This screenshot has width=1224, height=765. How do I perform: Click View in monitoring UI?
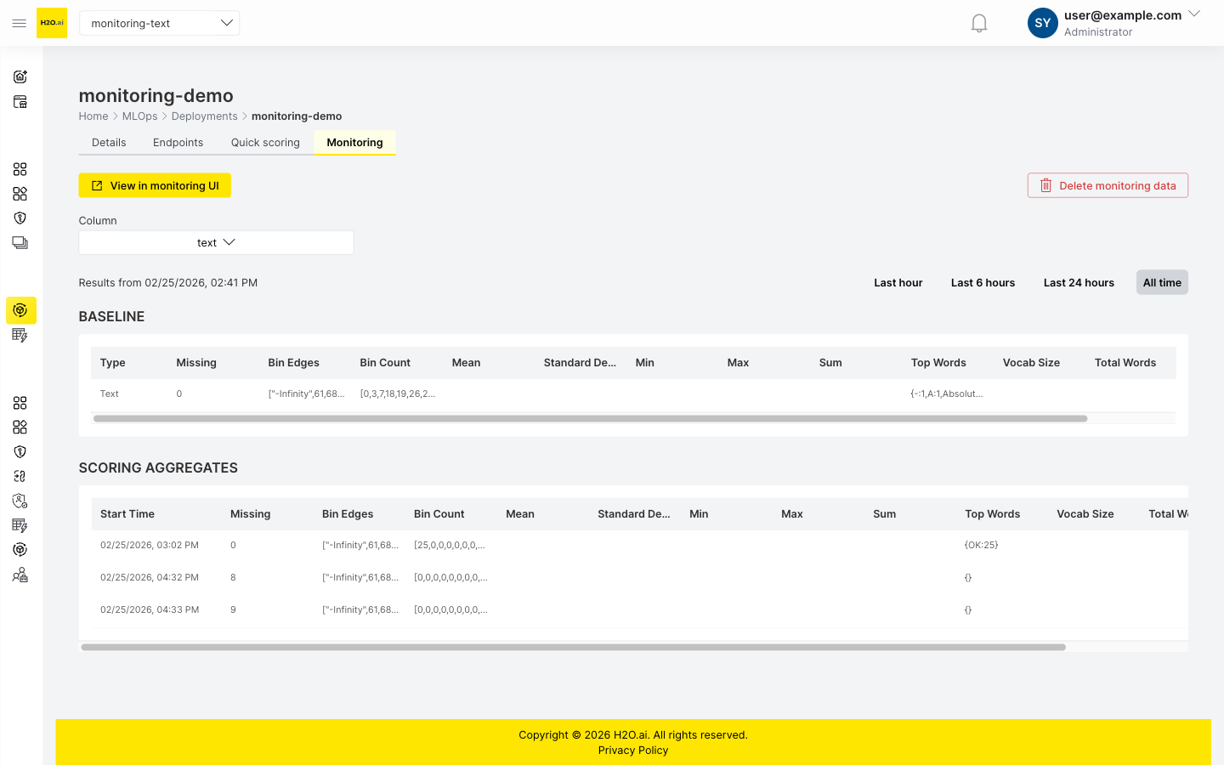coord(155,184)
